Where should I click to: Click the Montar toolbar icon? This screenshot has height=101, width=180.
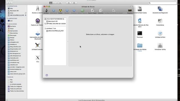[x=67, y=11]
